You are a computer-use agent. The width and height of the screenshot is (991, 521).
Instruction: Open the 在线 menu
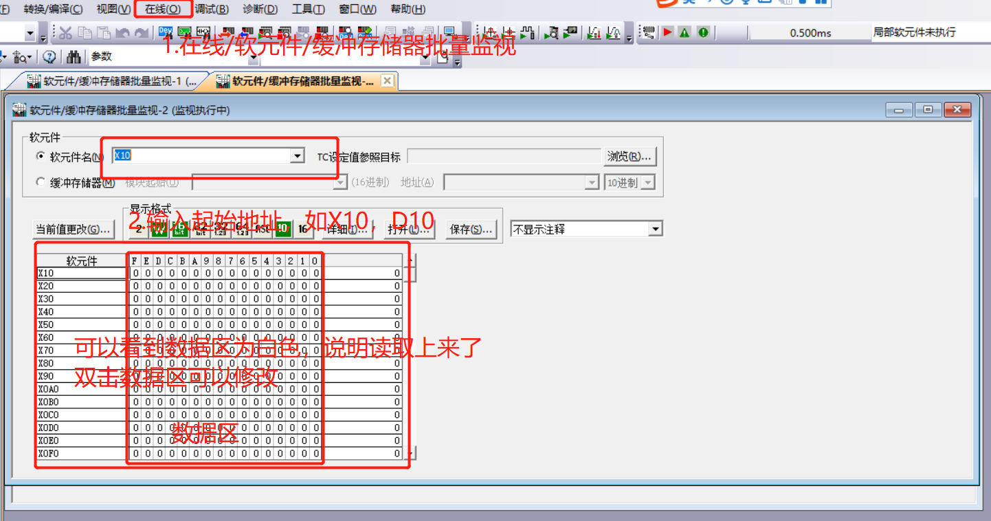[x=163, y=9]
